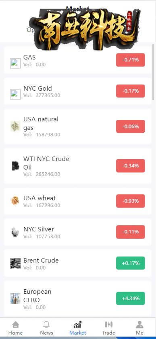Open the NYC Gold market row
Image resolution: width=156 pixels, height=339 pixels.
77,91
